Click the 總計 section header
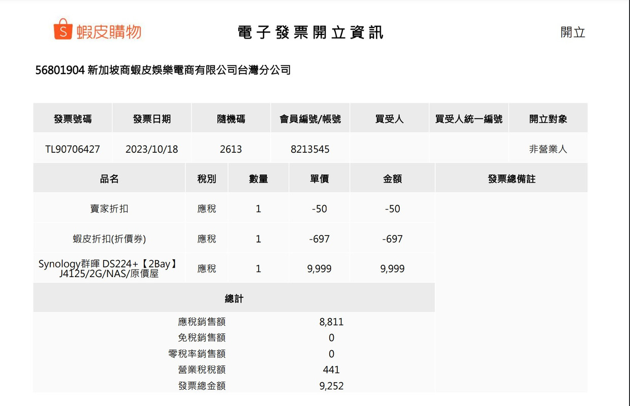 tap(234, 298)
